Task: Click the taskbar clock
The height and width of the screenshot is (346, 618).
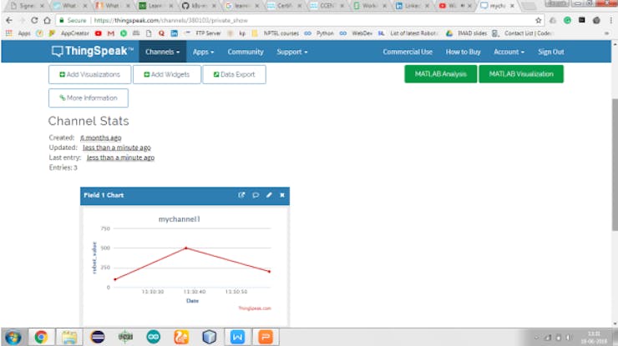Action: 594,338
